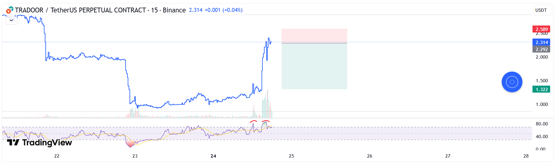Click date label 26 on time axis
The height and width of the screenshot is (167, 559).
(369, 156)
